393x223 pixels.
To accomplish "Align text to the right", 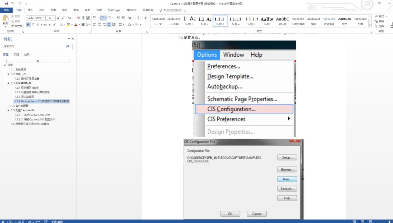I will click(104, 24).
